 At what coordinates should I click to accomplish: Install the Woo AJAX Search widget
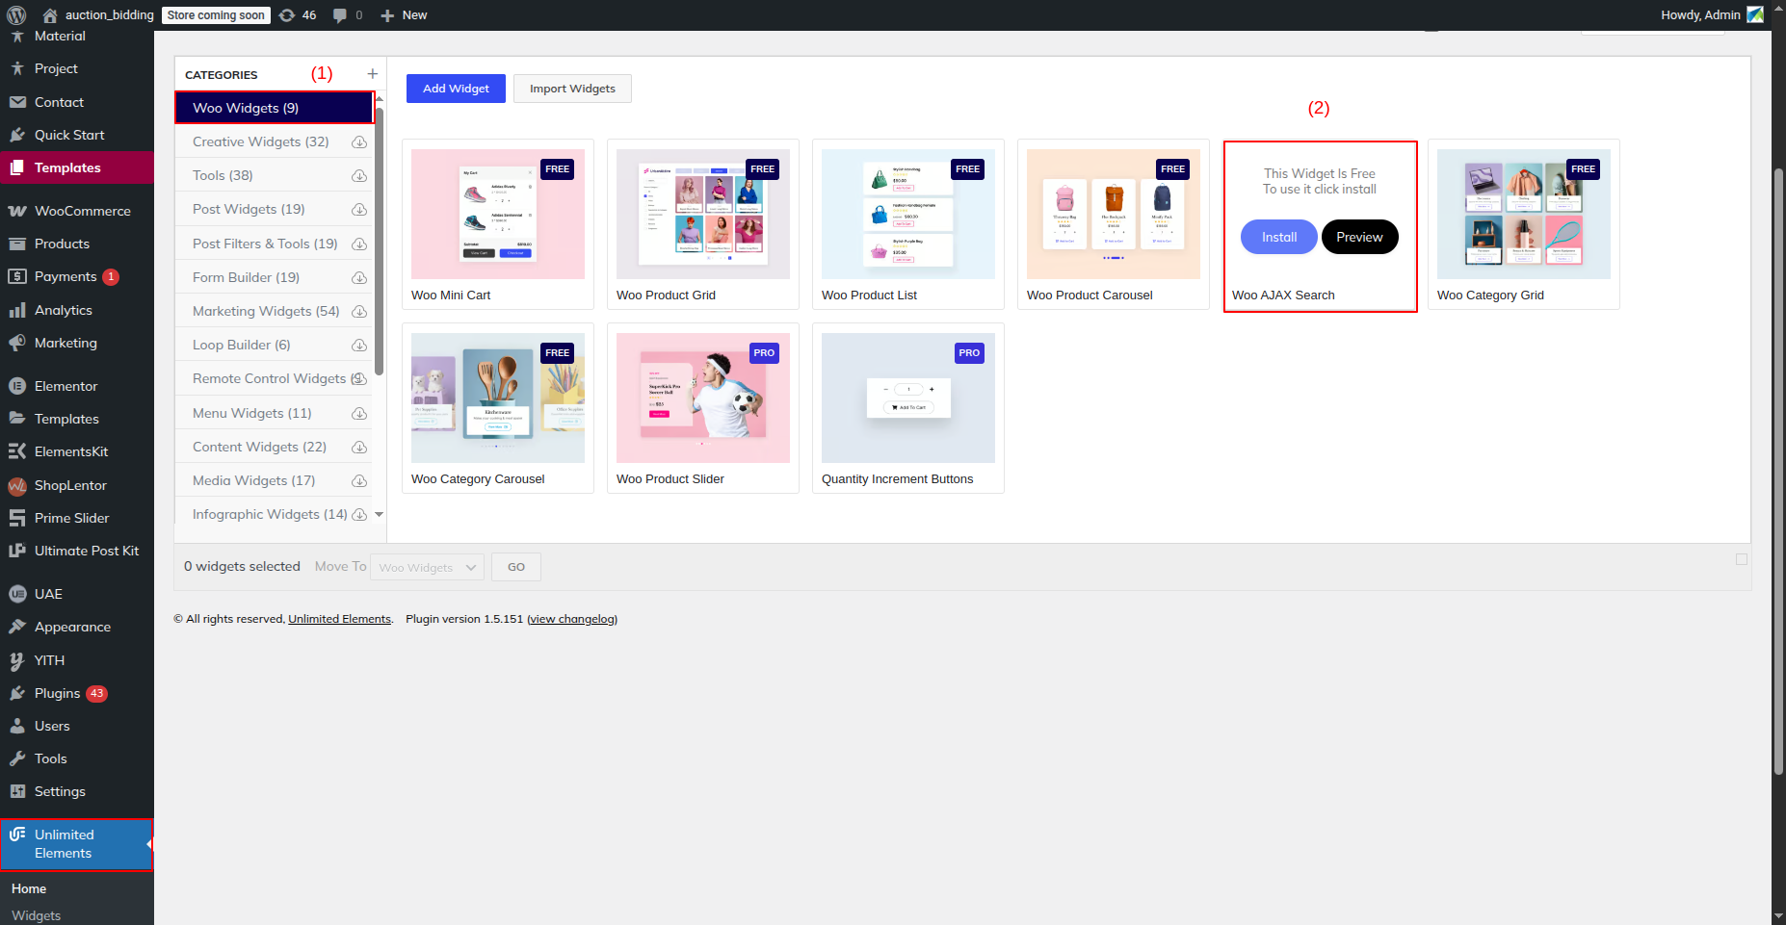1278,237
